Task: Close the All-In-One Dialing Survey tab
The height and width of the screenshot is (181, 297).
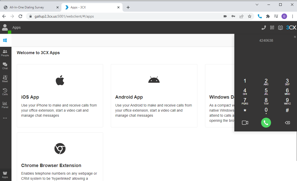Action: pyautogui.click(x=58, y=7)
